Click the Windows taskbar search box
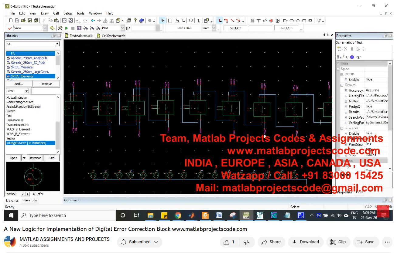397x253 pixels. coord(67,215)
